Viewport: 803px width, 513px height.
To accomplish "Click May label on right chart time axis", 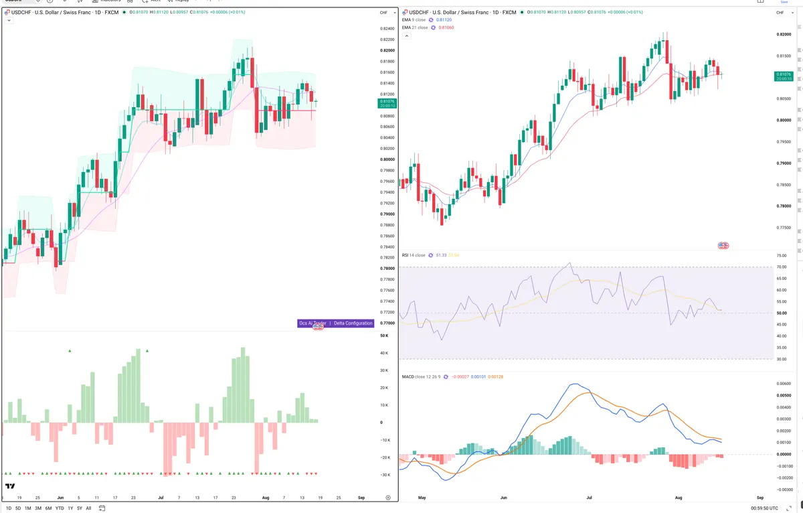I will (x=422, y=498).
